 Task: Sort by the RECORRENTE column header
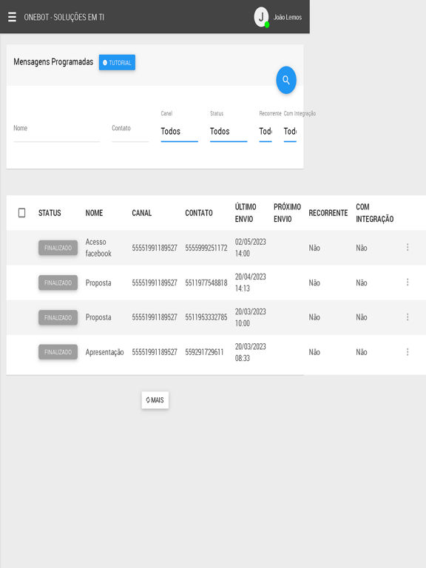328,213
